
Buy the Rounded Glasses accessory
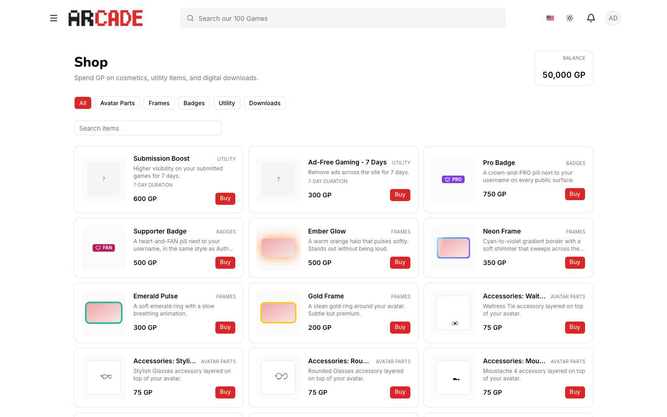pyautogui.click(x=400, y=392)
